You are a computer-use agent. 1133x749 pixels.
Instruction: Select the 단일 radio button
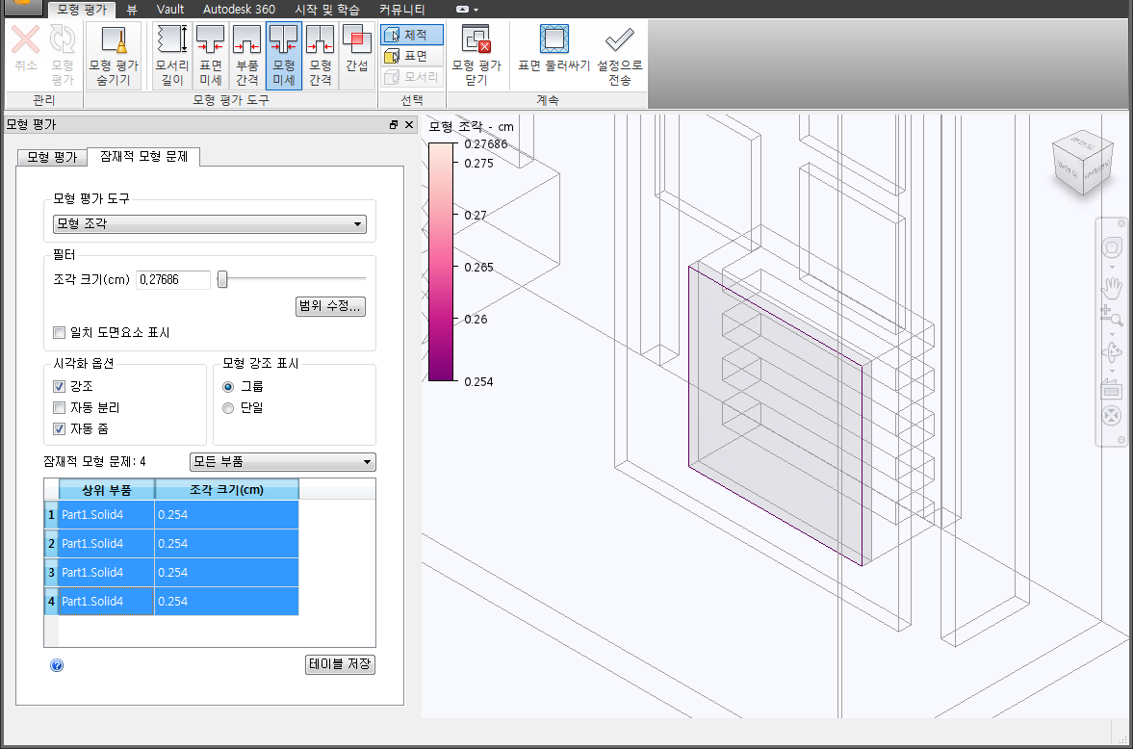click(x=228, y=408)
